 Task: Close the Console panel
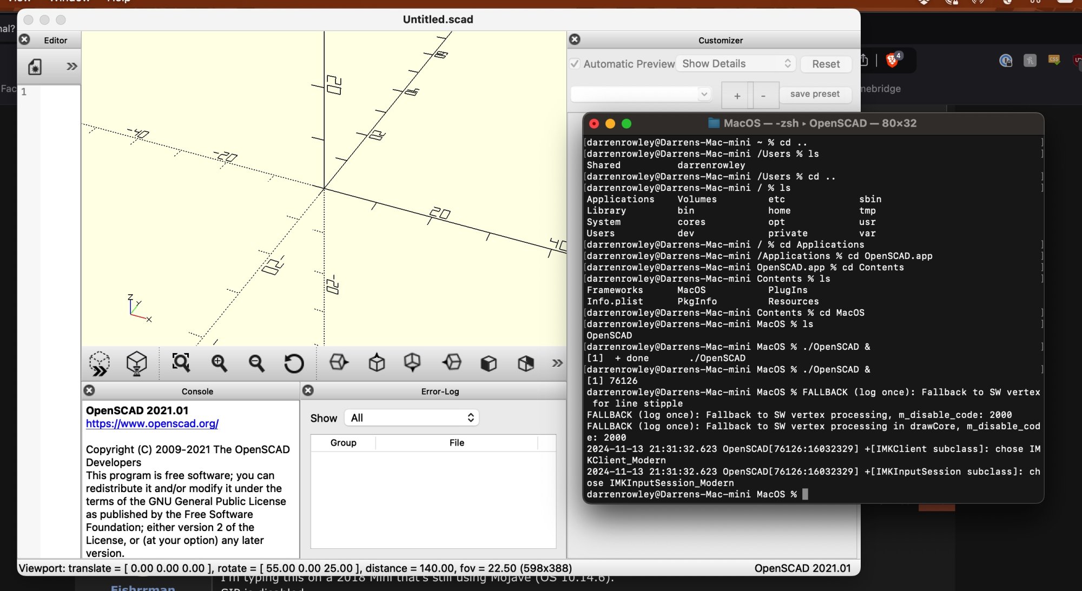[x=89, y=390]
